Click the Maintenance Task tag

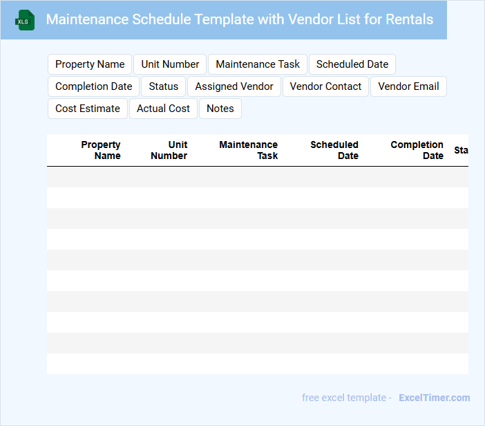click(x=258, y=64)
